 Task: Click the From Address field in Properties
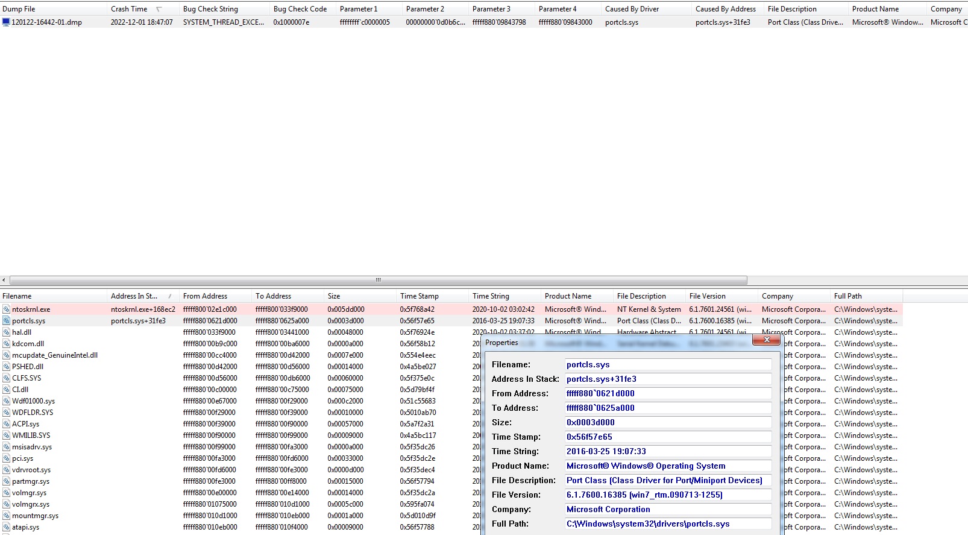click(668, 394)
